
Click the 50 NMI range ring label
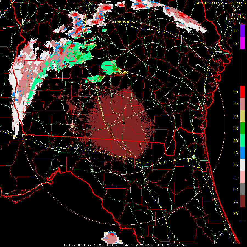coord(123,72)
